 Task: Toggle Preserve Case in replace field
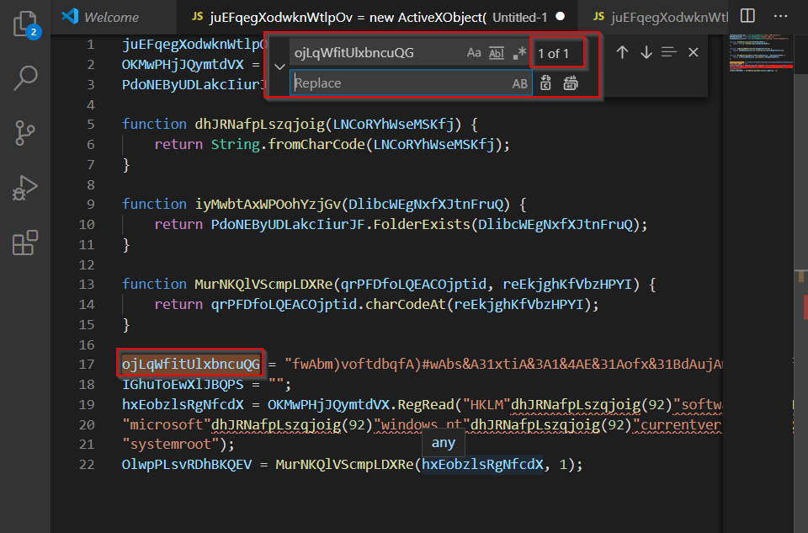tap(519, 83)
